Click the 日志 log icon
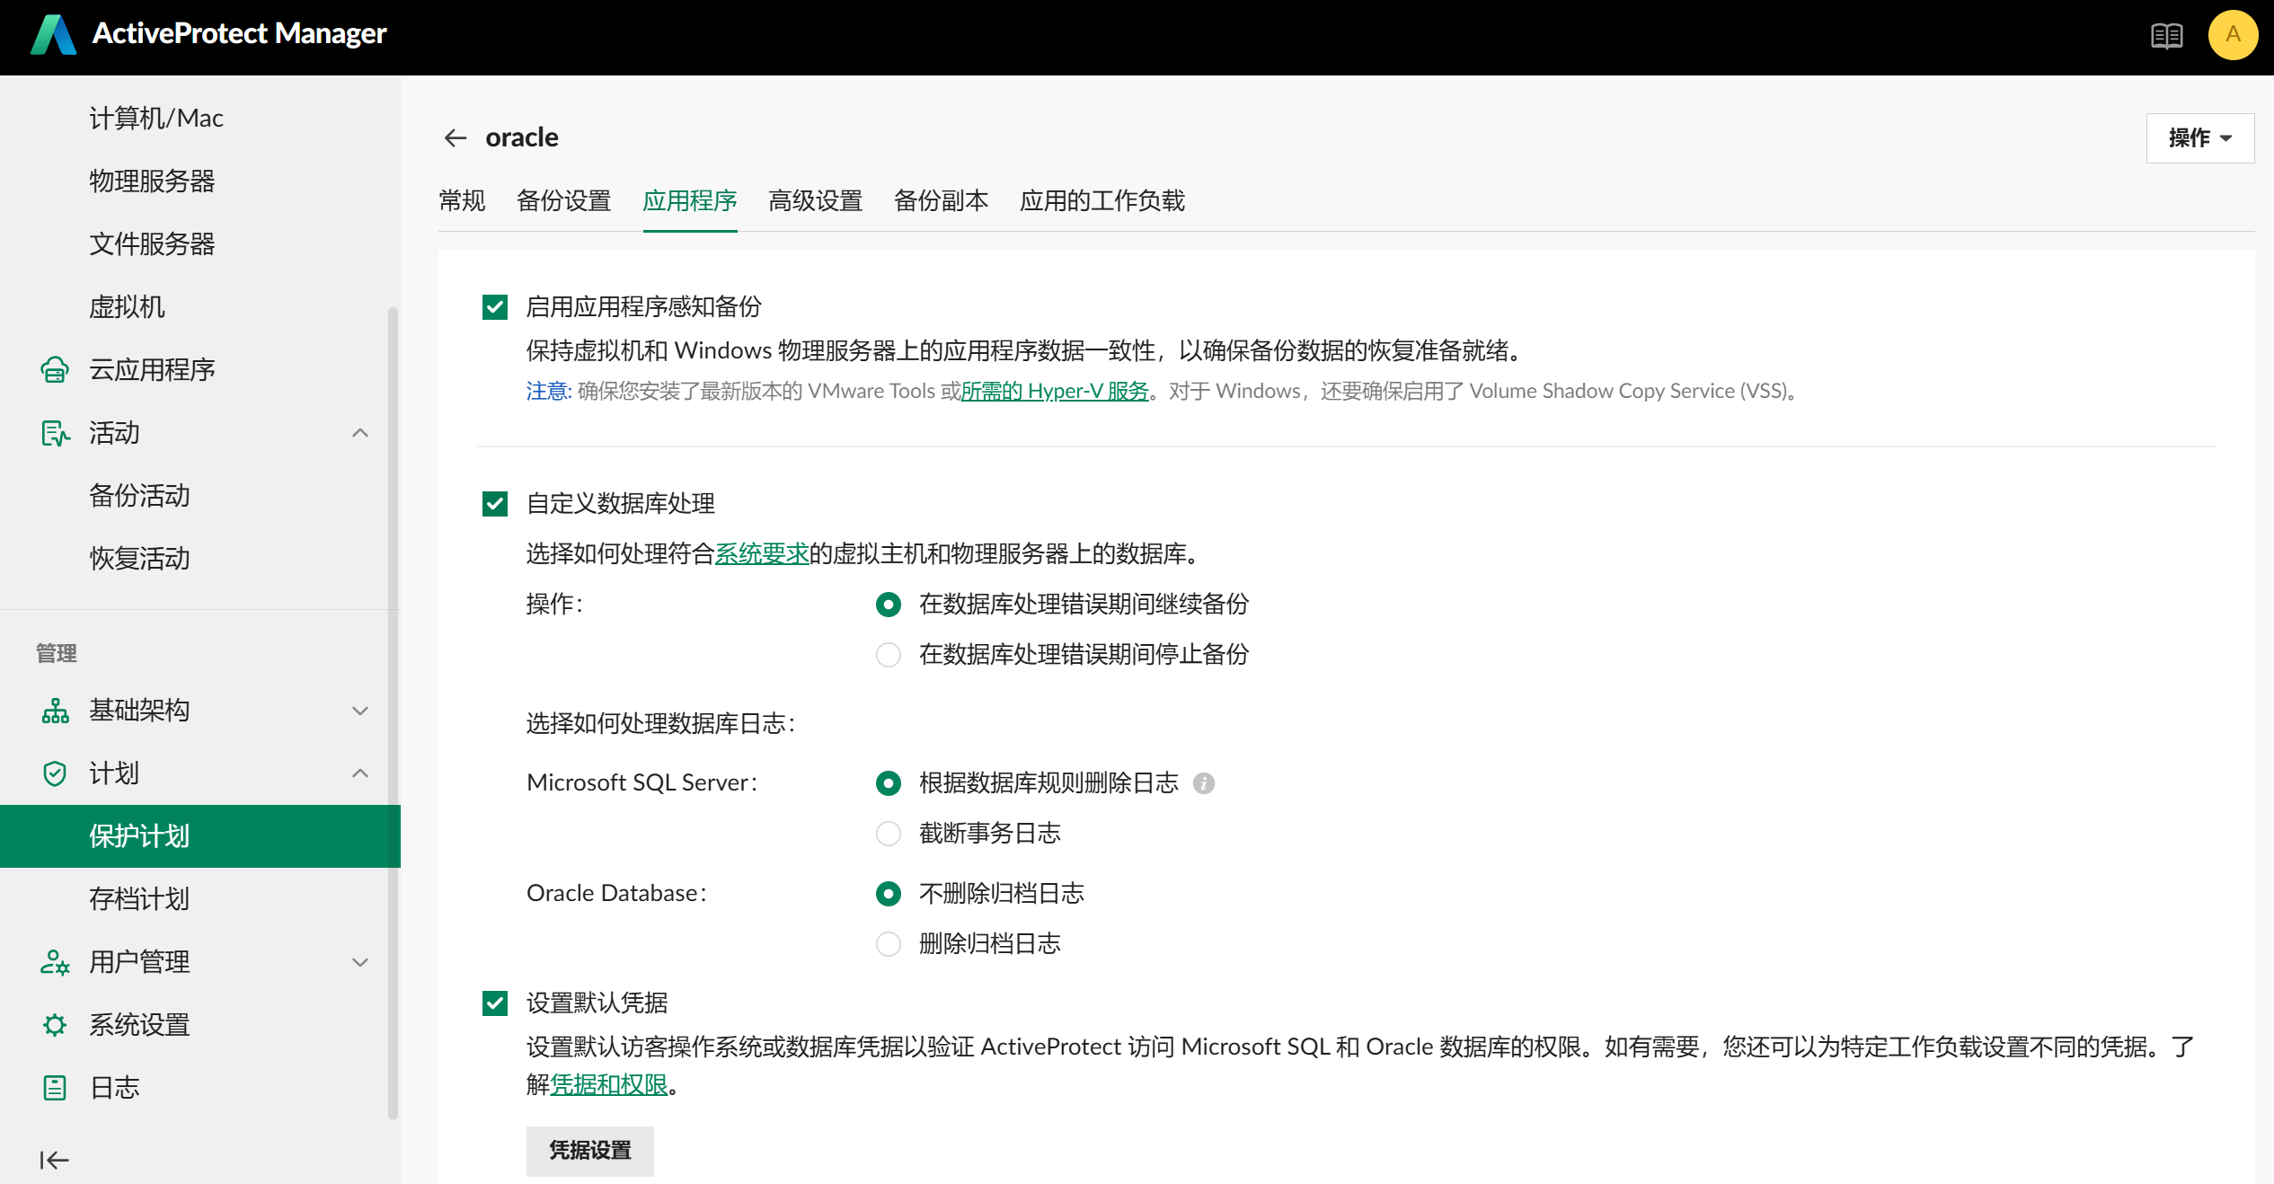The image size is (2274, 1184). pos(55,1088)
